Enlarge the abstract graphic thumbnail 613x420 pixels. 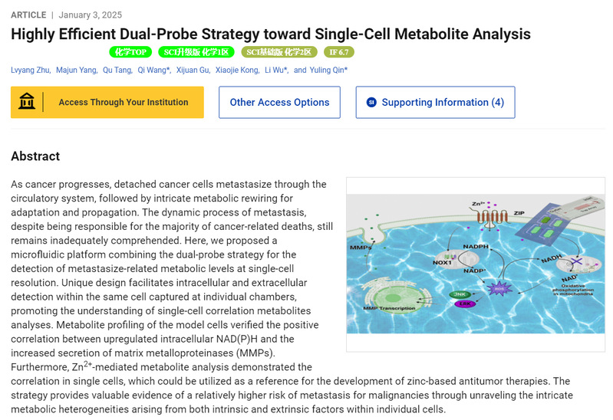(475, 264)
